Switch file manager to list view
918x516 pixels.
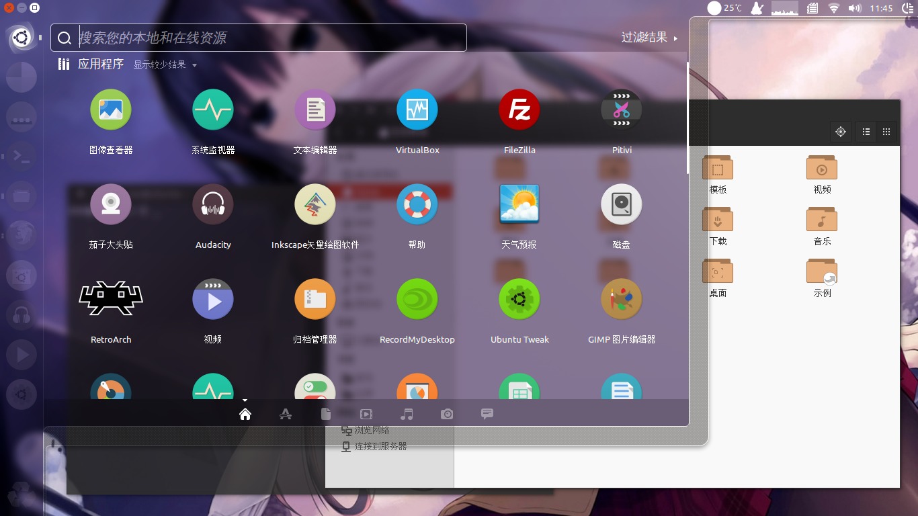click(x=866, y=132)
